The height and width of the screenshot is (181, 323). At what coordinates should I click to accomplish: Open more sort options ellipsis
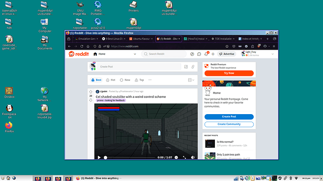[150, 80]
